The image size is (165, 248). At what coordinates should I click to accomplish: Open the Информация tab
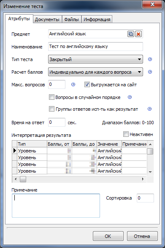tap(97, 19)
